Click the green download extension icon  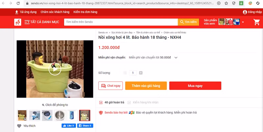(241, 3)
